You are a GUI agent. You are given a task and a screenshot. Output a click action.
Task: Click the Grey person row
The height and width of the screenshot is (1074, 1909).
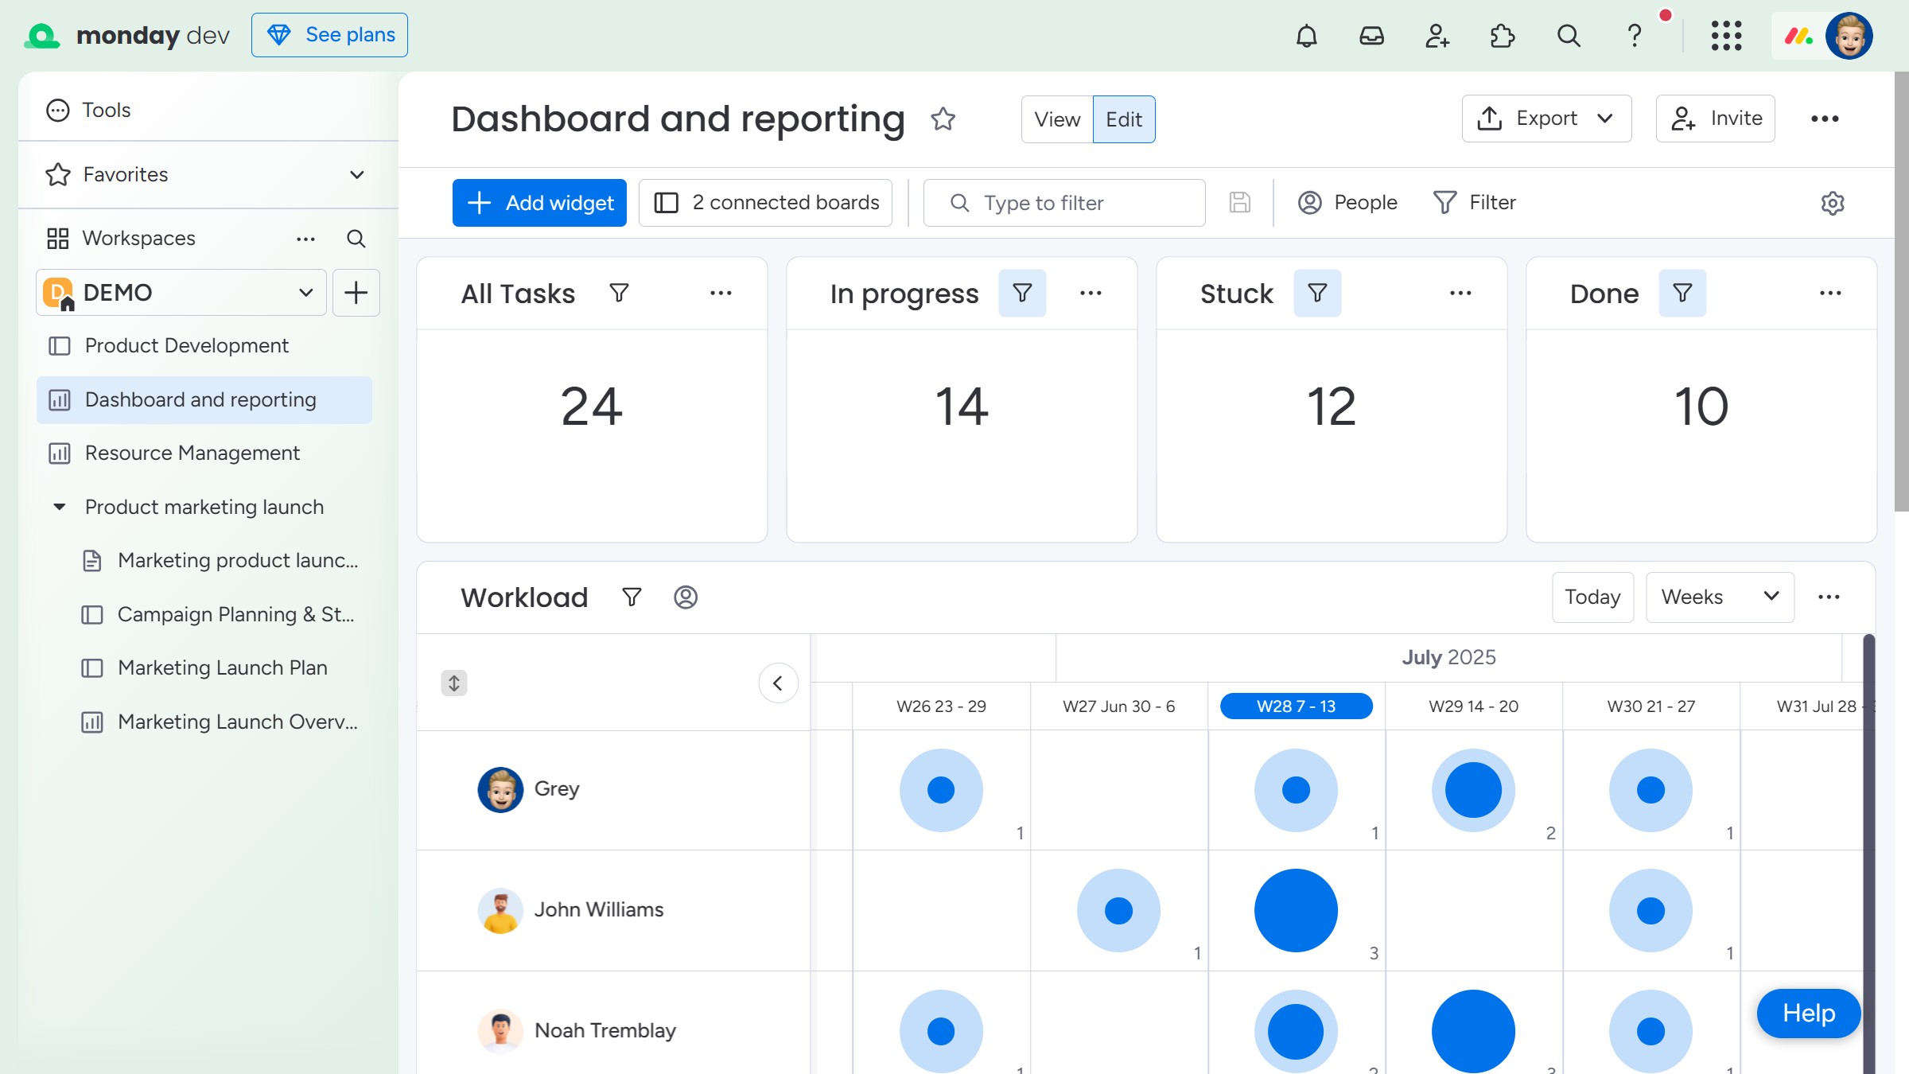[x=613, y=790]
